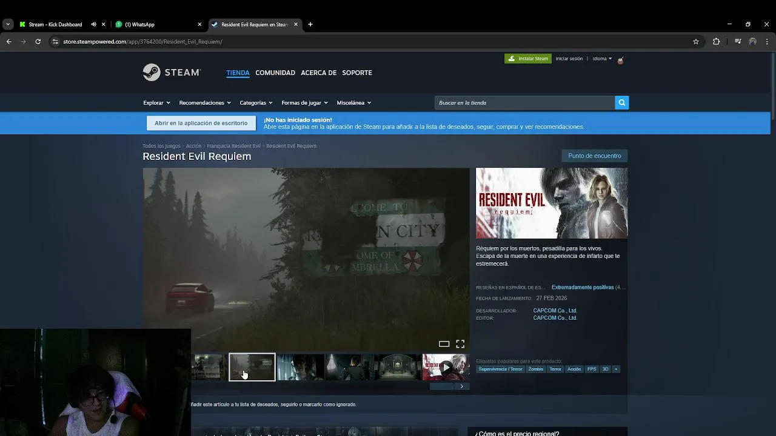Click the Iniciar sesión link
The image size is (776, 436).
pos(569,59)
